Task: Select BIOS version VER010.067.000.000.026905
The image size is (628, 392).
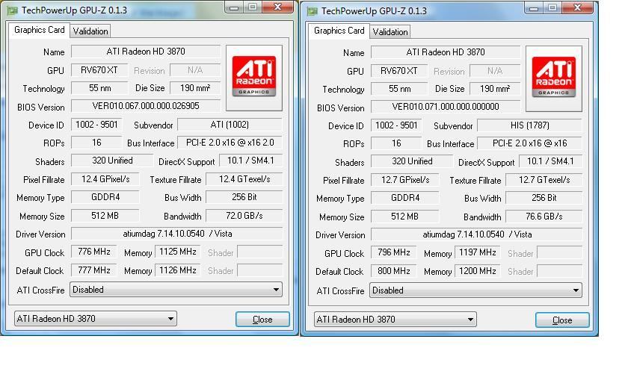Action: click(x=146, y=106)
